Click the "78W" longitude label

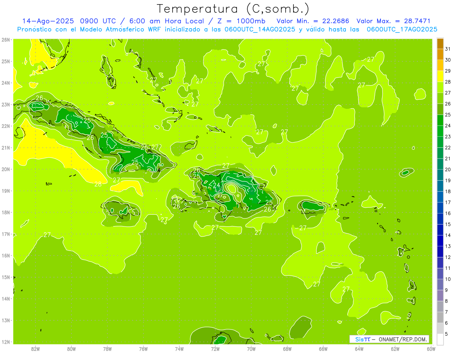[107, 349]
